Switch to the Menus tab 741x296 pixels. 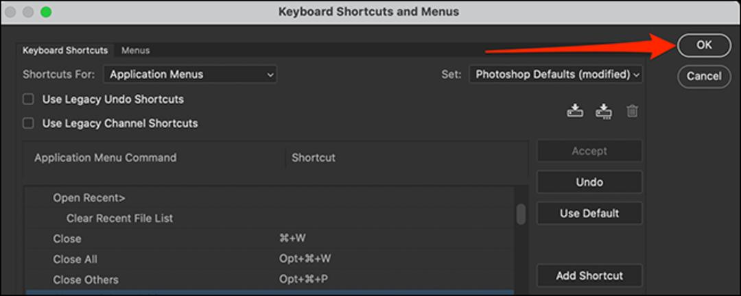point(136,50)
